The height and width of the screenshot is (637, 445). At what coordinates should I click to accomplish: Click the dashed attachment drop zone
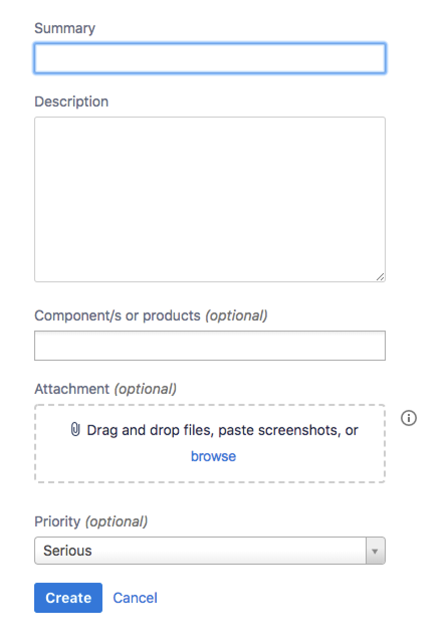(210, 444)
